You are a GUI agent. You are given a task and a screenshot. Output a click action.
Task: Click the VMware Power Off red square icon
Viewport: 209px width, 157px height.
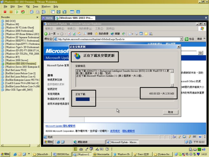(5, 12)
